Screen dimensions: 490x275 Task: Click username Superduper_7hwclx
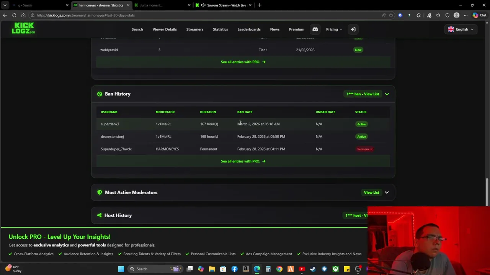coord(116,149)
